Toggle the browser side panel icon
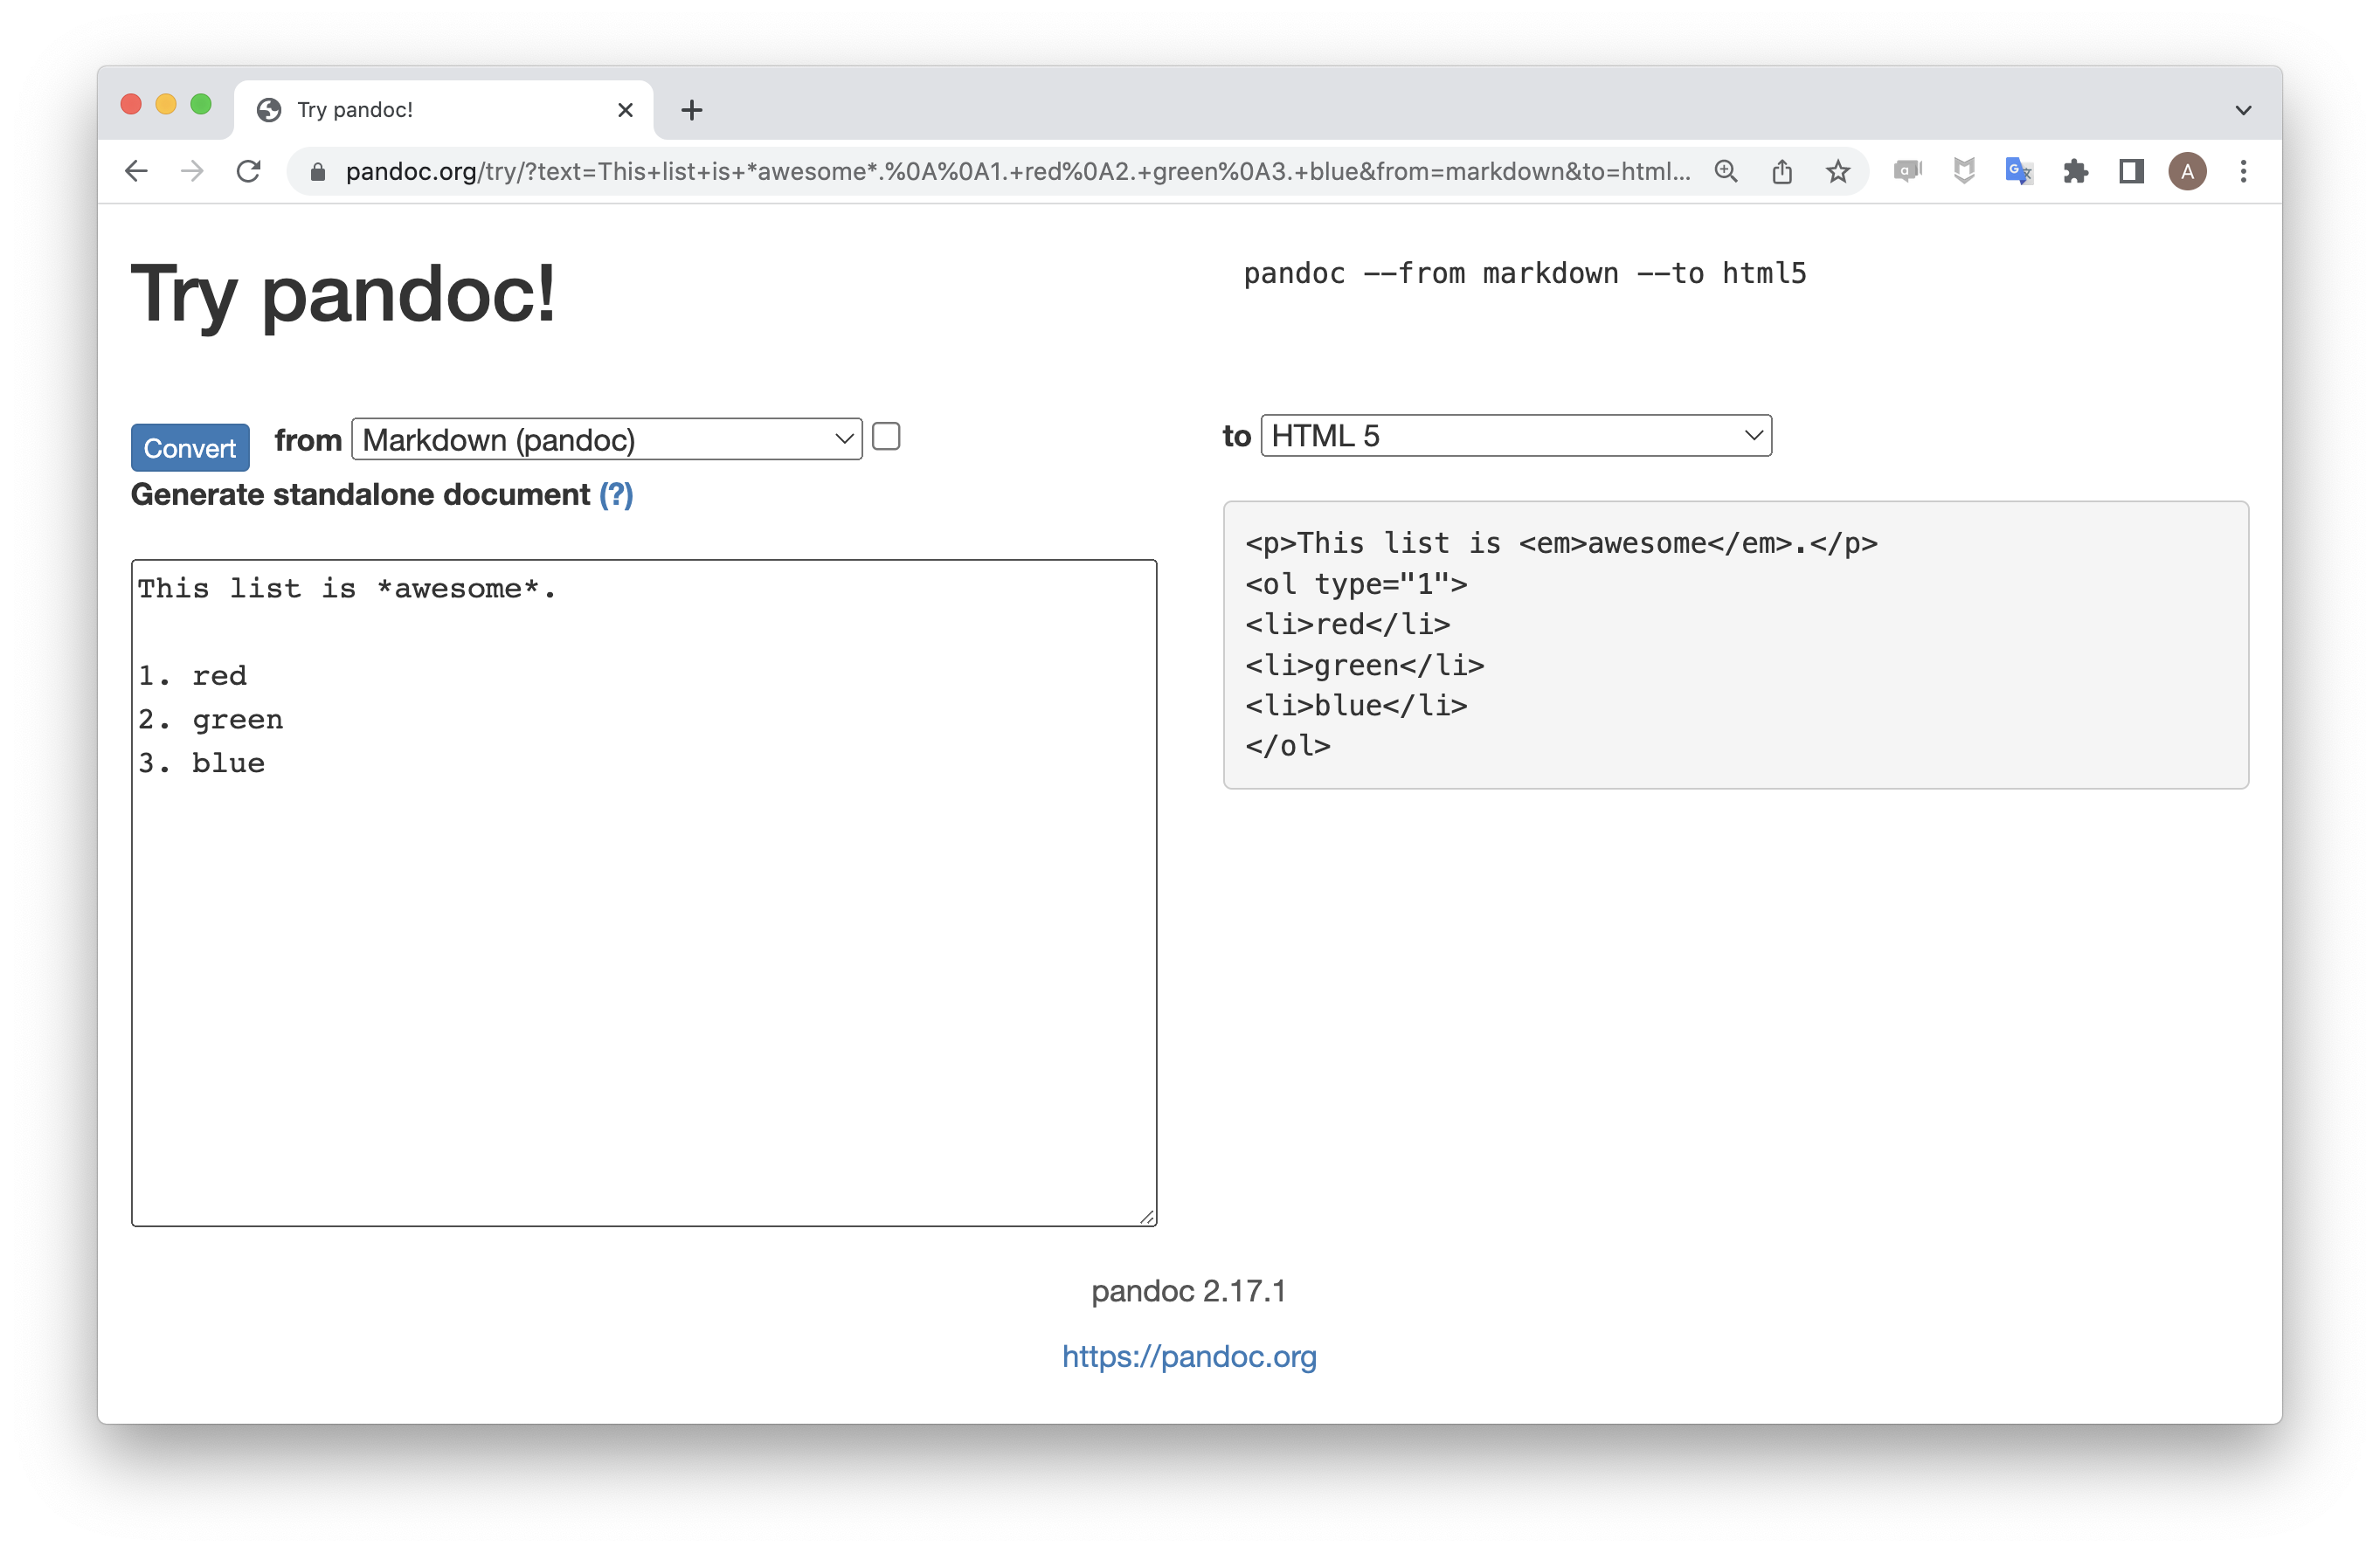 [x=2131, y=171]
